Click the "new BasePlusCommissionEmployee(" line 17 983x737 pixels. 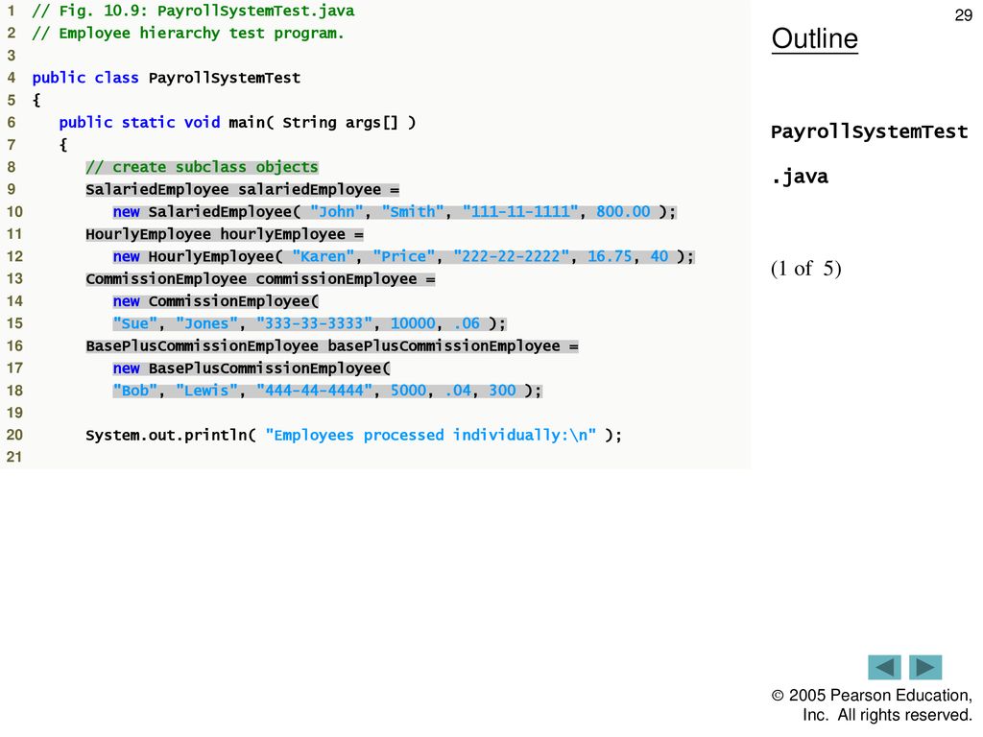(x=252, y=368)
